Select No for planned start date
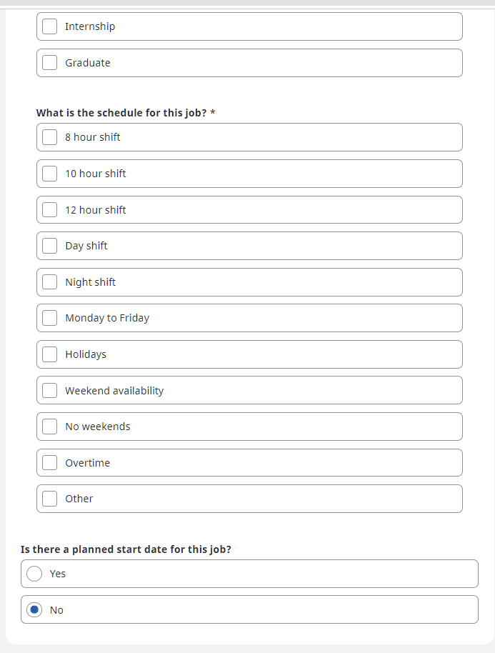Image resolution: width=495 pixels, height=653 pixels. click(34, 610)
